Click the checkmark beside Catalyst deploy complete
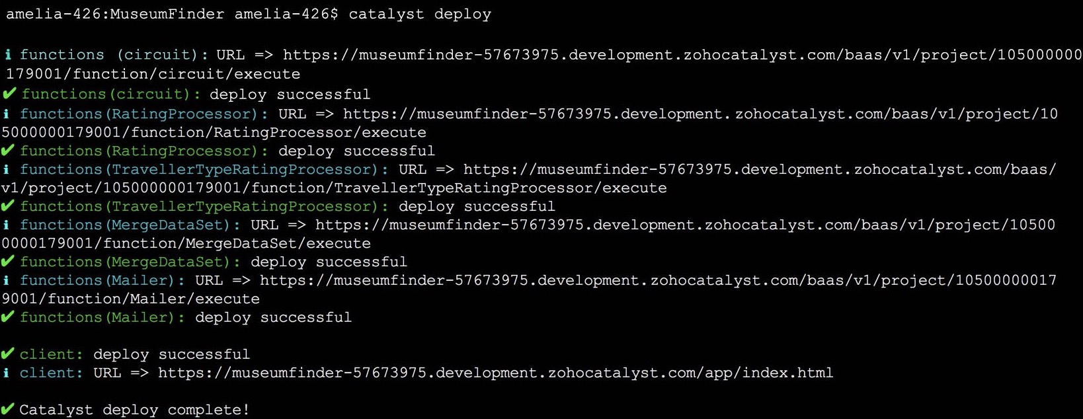The width and height of the screenshot is (1083, 419). click(8, 410)
